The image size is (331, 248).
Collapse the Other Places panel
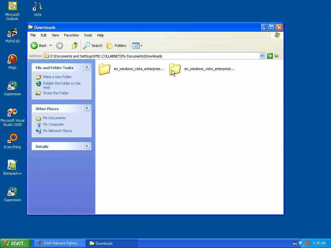[87, 108]
